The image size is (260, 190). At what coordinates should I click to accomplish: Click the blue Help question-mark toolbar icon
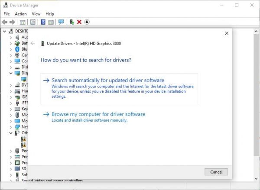[x=43, y=22]
